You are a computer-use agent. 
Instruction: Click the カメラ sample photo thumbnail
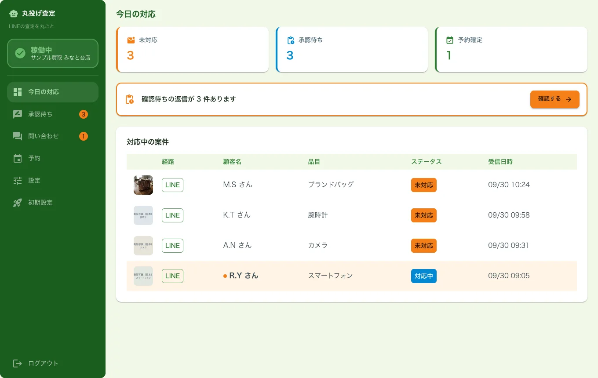point(143,246)
